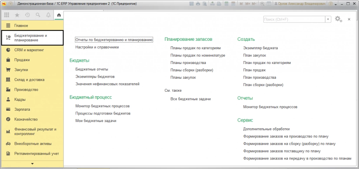The width and height of the screenshot is (359, 169).
Task: Select the Производство section
Action: pos(26,90)
